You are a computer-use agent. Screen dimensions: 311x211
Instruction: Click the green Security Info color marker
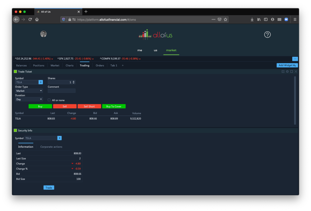click(x=15, y=131)
